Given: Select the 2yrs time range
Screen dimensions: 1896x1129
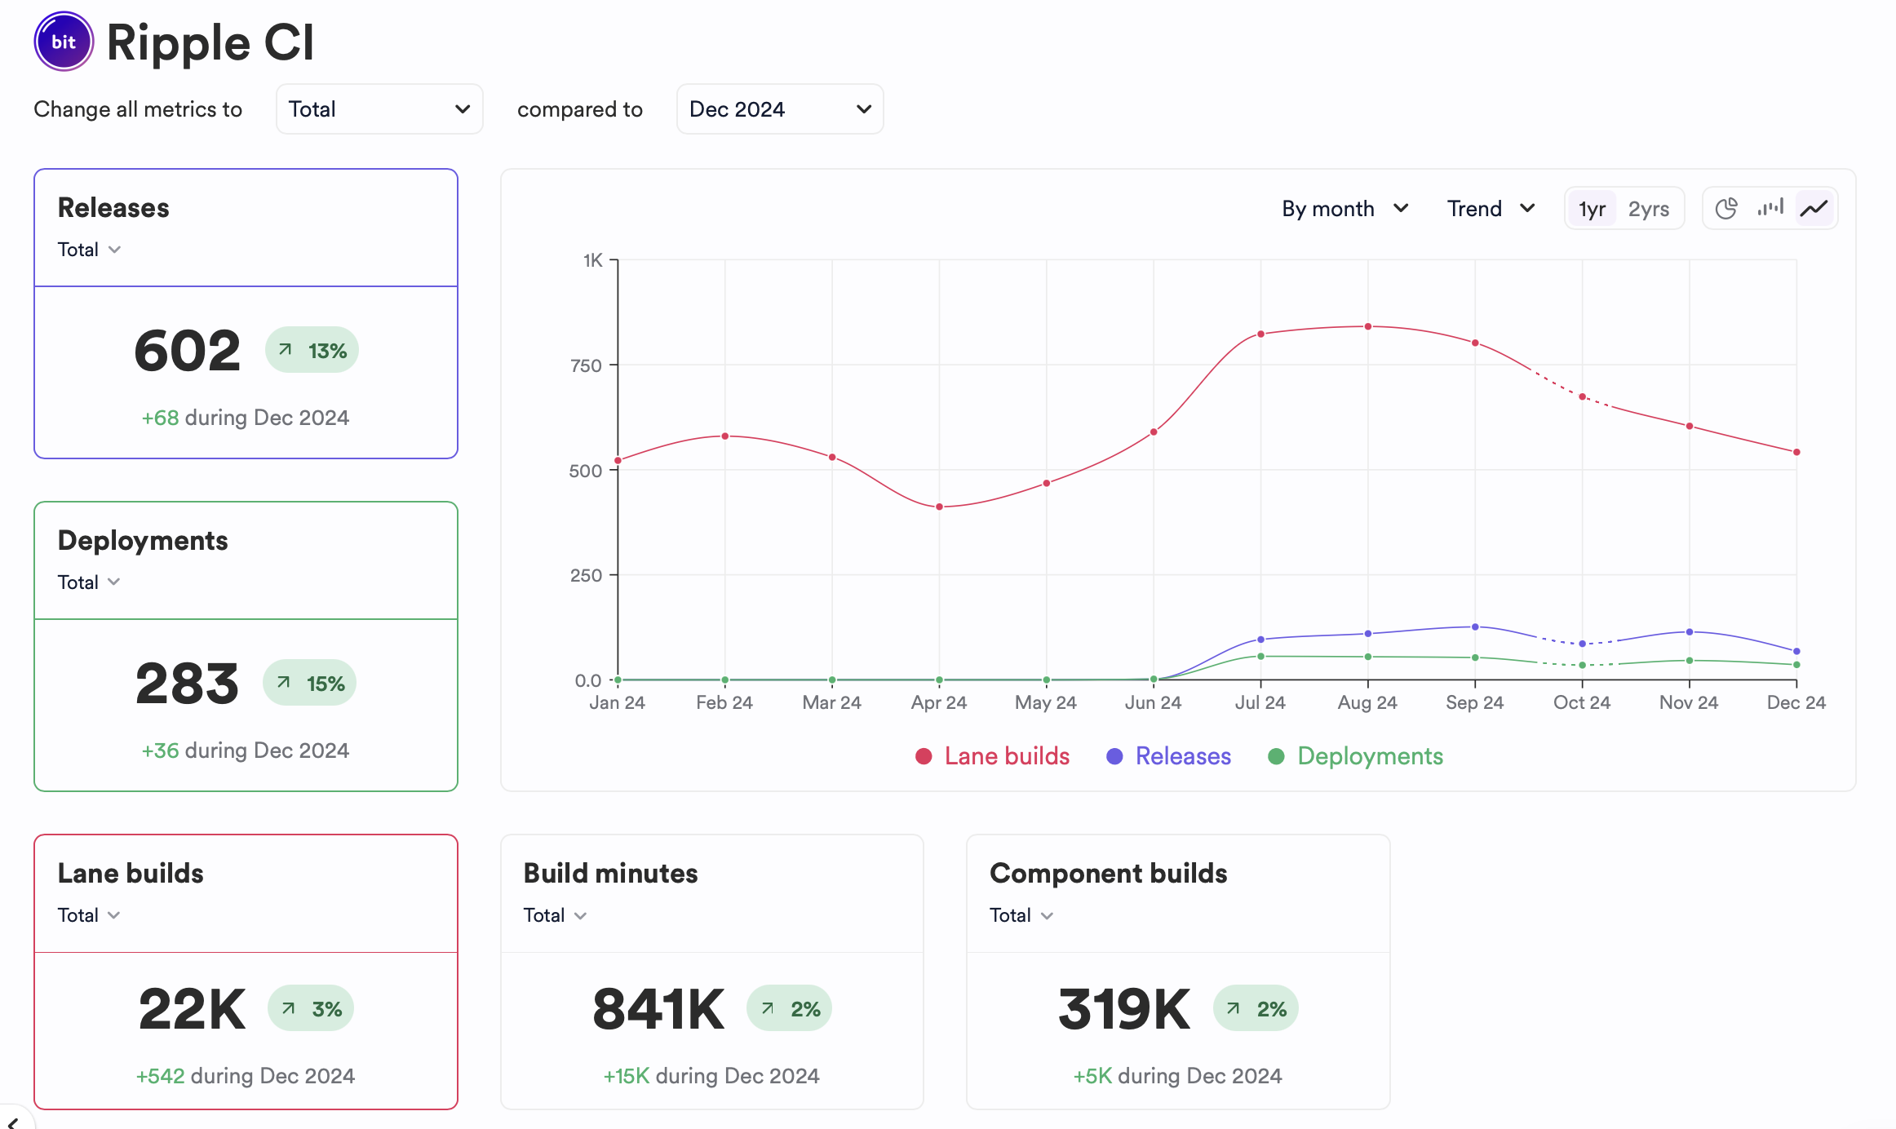Looking at the screenshot, I should point(1649,209).
